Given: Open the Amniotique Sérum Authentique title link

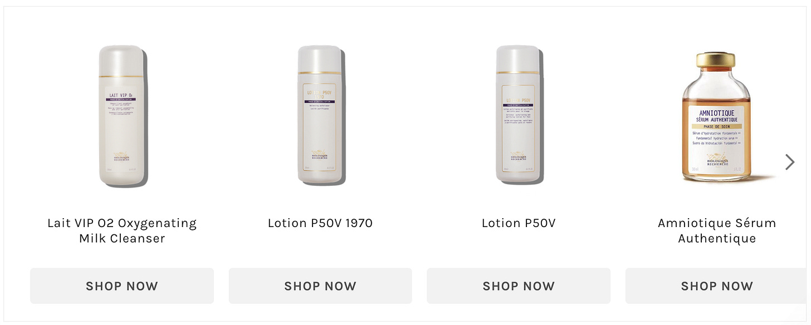Looking at the screenshot, I should tap(717, 230).
